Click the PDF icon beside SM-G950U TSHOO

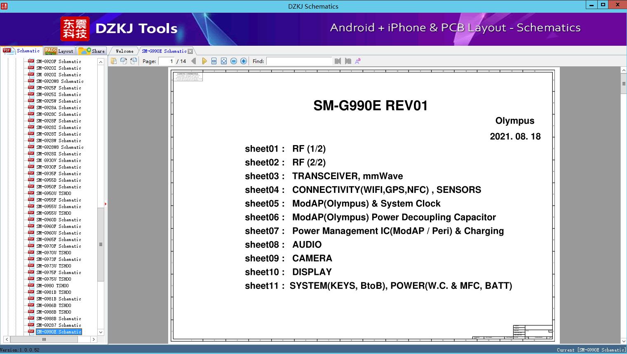31,193
